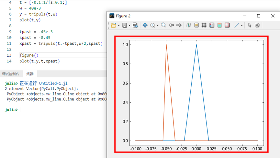280x158 pixels.
Task: Click the Figure 2 window app icon
Action: 112,16
